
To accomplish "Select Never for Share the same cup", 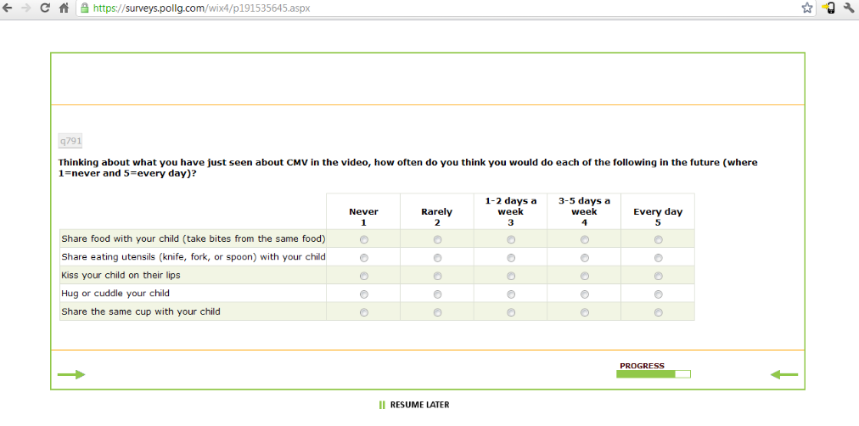I will pyautogui.click(x=364, y=312).
